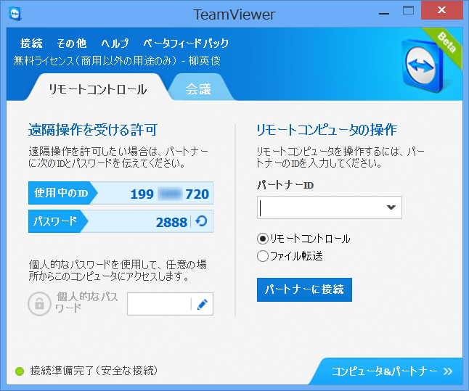This screenshot has height=391, width=469.
Task: Click the 使用中のID value 199 720
Action: pyautogui.click(x=170, y=194)
